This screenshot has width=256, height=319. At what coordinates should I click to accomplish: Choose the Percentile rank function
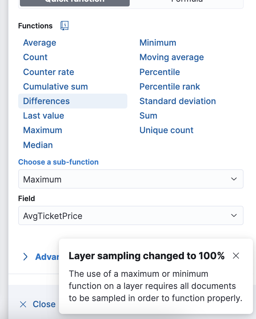click(170, 87)
